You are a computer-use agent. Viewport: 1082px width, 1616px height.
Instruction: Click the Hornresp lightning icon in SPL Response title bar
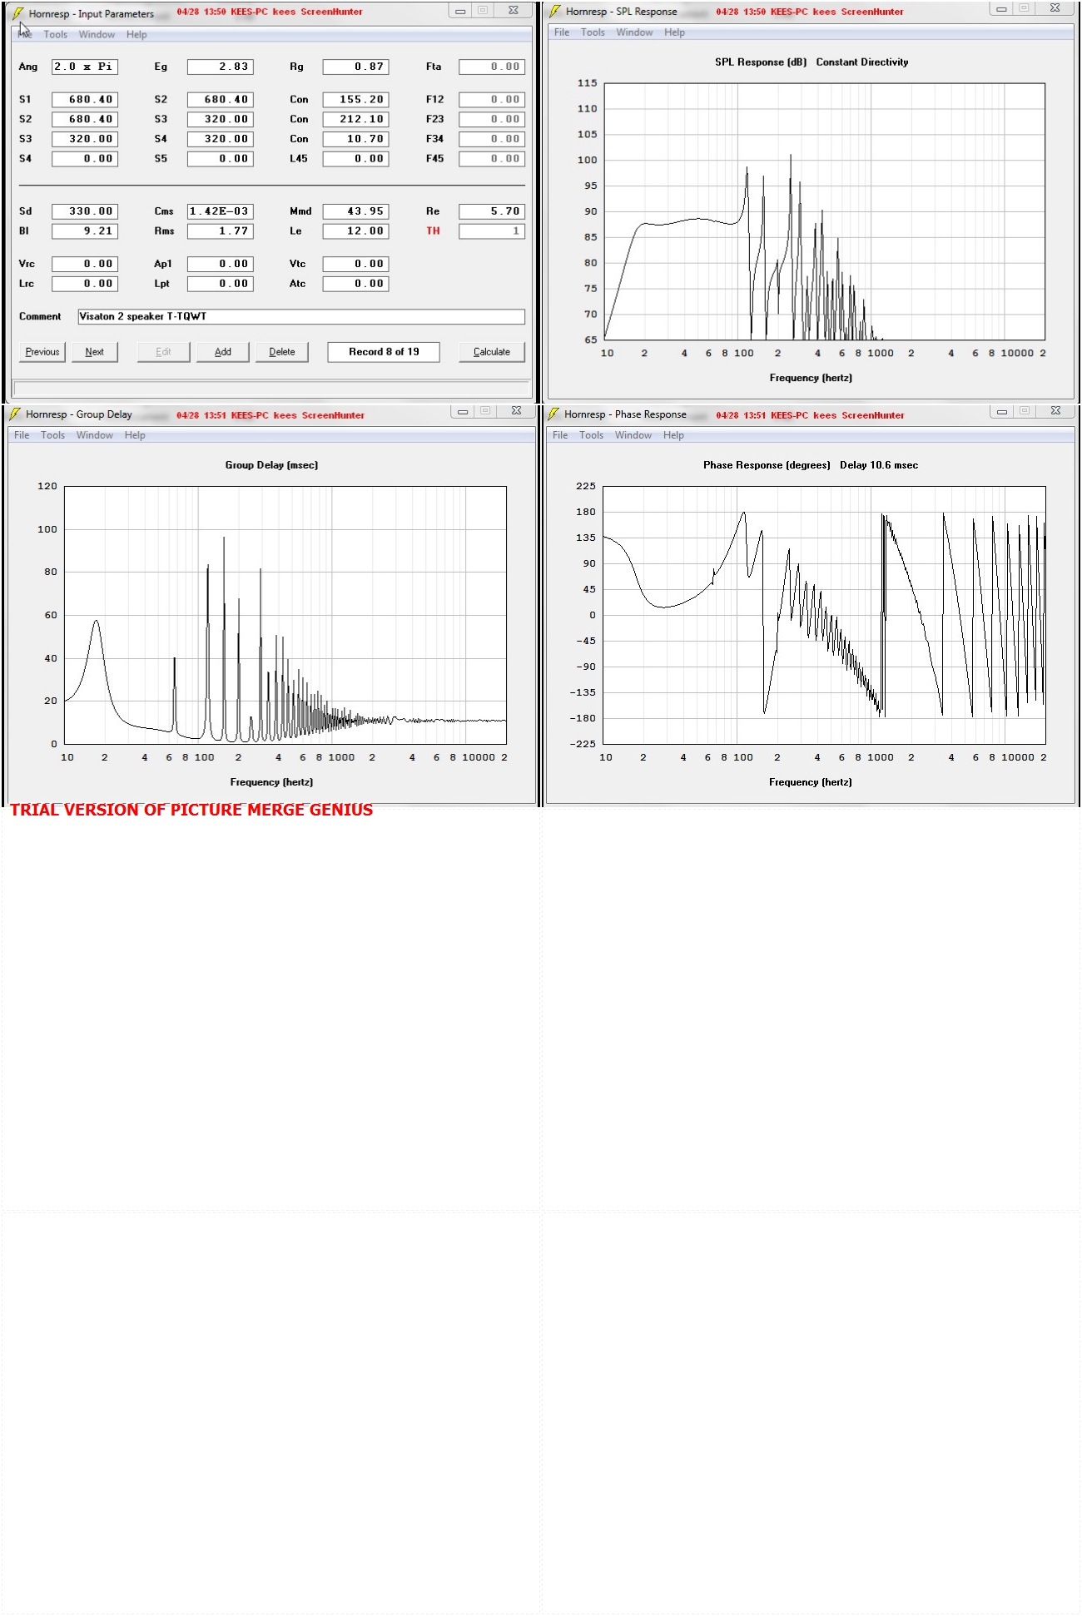pos(555,11)
